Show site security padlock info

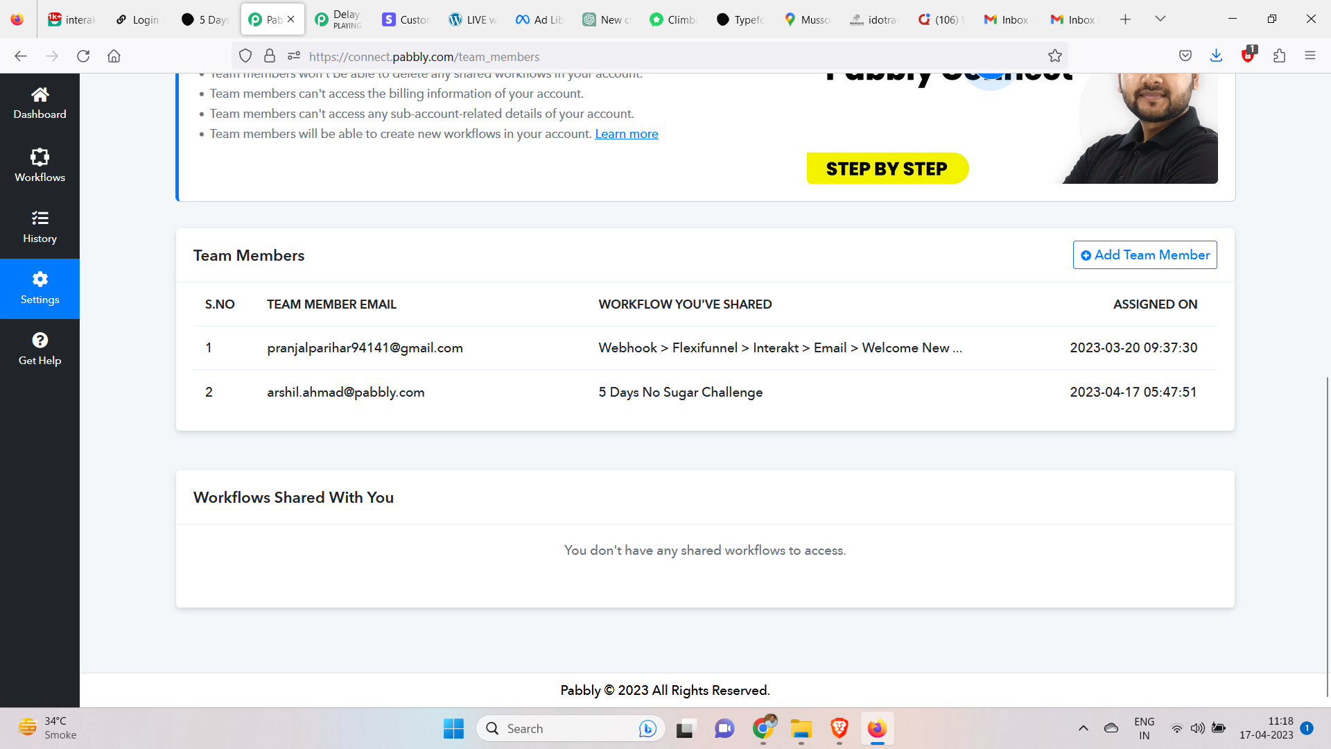[x=270, y=56]
